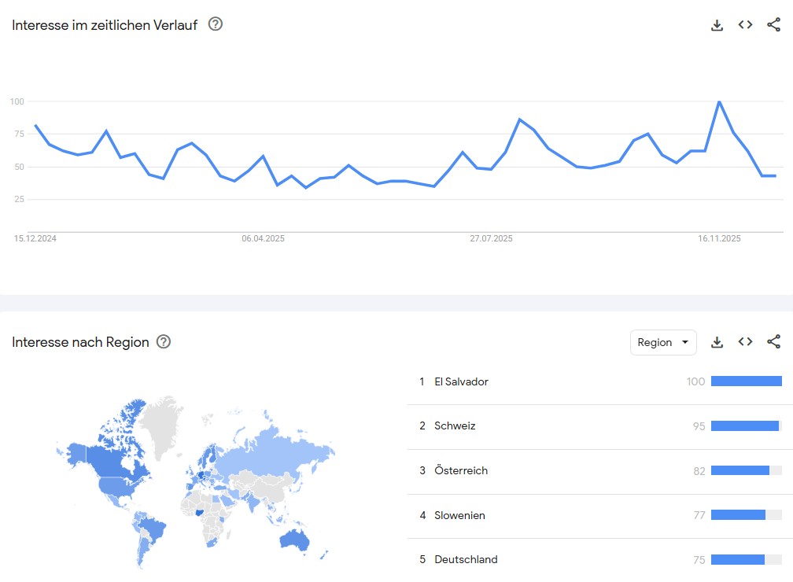This screenshot has height=582, width=793.
Task: Open embed code for the time chart
Action: [x=745, y=24]
